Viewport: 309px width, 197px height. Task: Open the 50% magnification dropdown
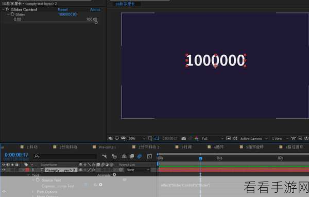(x=137, y=139)
